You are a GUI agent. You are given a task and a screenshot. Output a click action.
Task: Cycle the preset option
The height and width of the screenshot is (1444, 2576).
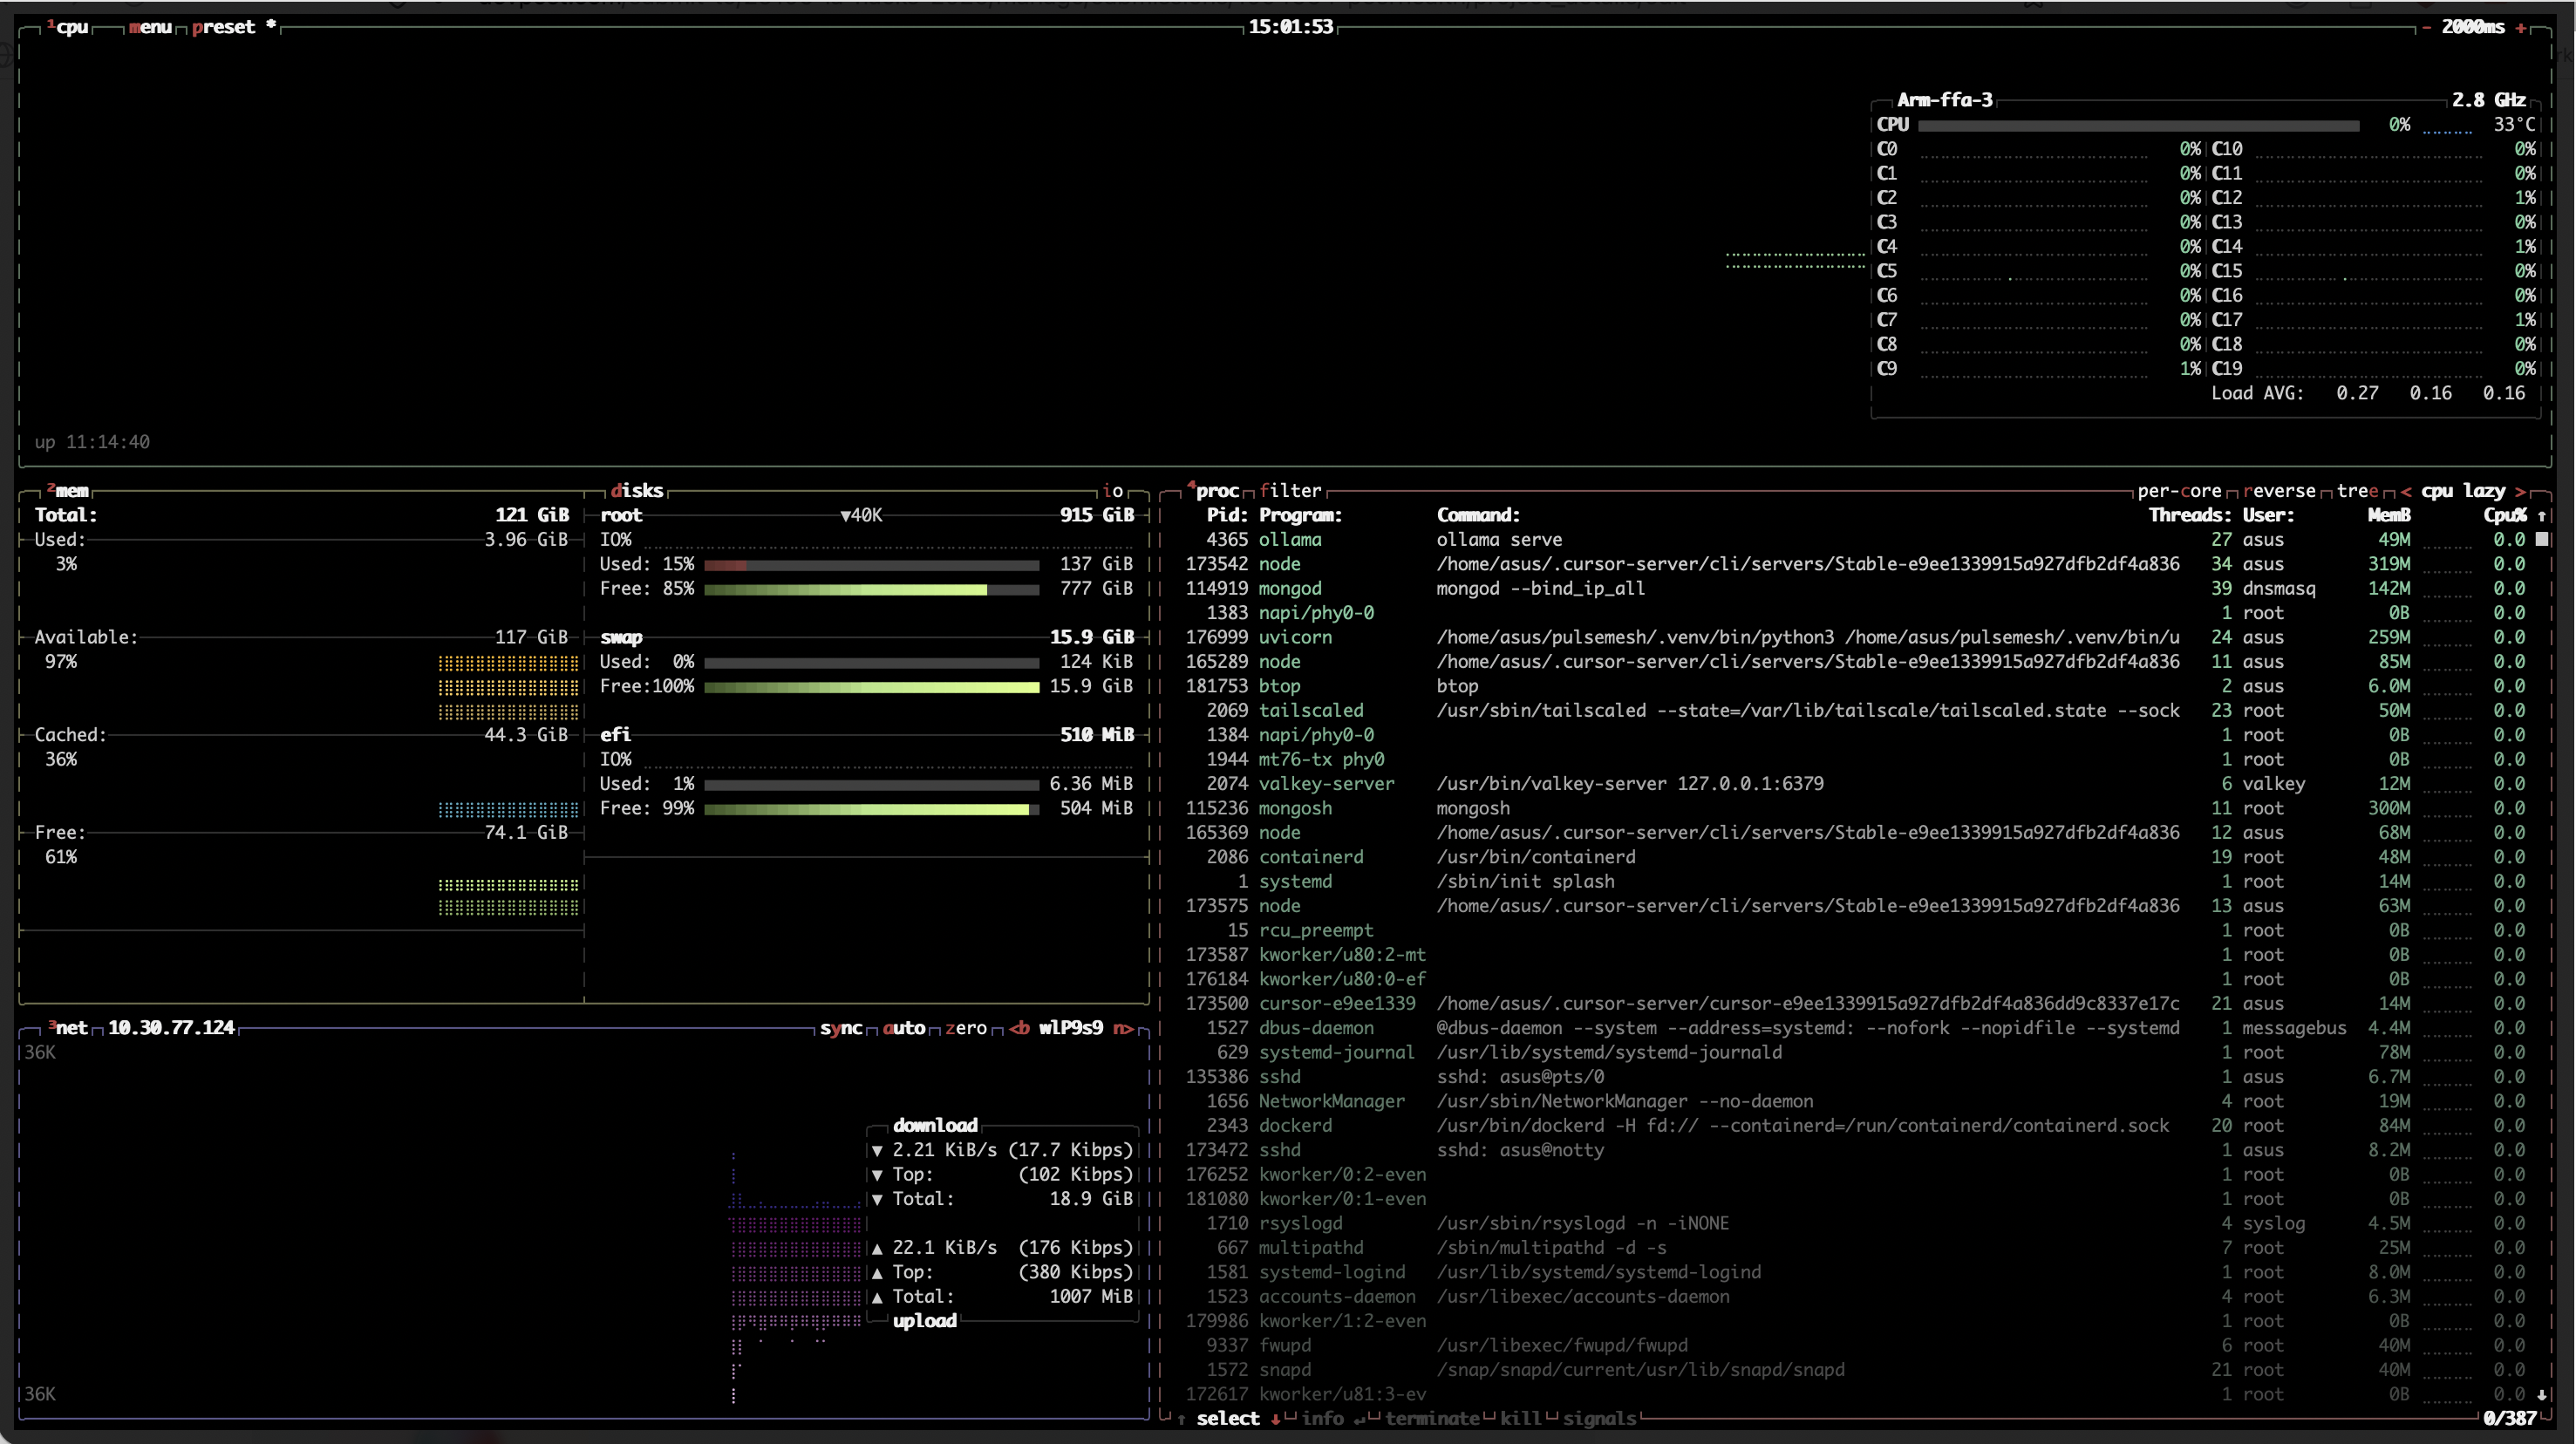point(223,28)
